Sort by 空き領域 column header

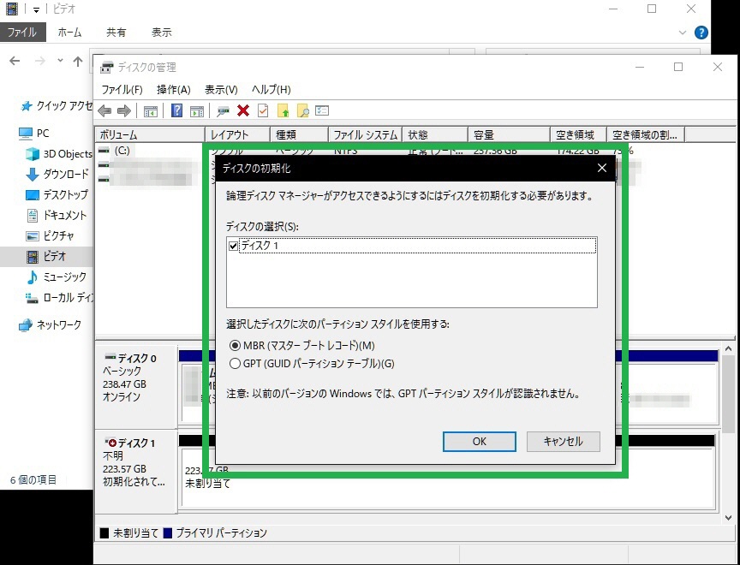click(579, 135)
